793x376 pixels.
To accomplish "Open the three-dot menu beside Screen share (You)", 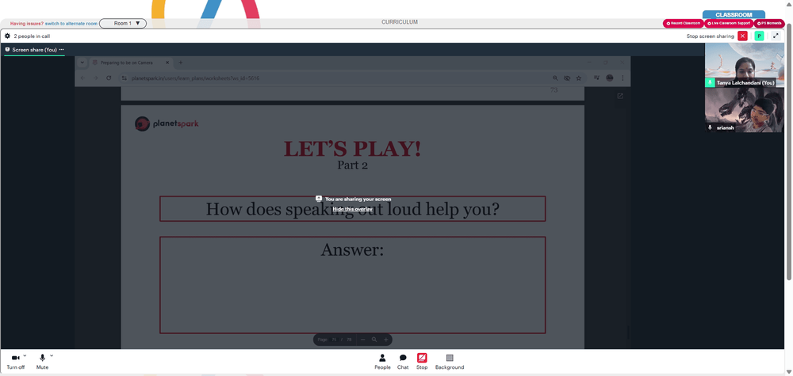I will point(62,49).
